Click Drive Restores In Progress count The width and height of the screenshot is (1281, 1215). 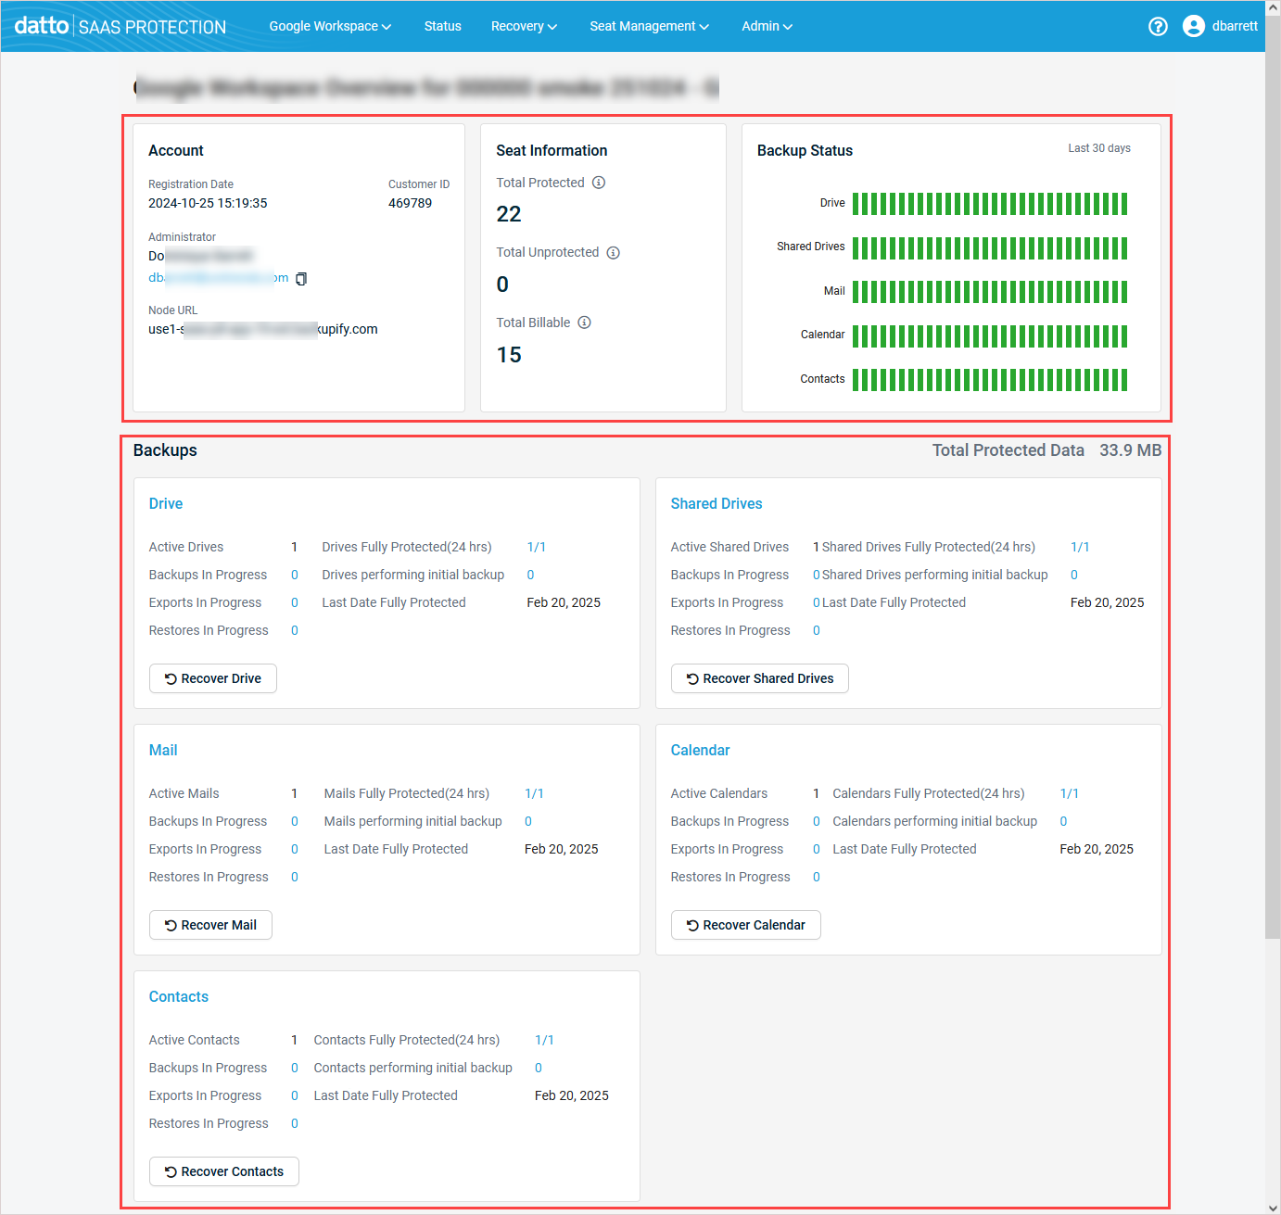(295, 630)
